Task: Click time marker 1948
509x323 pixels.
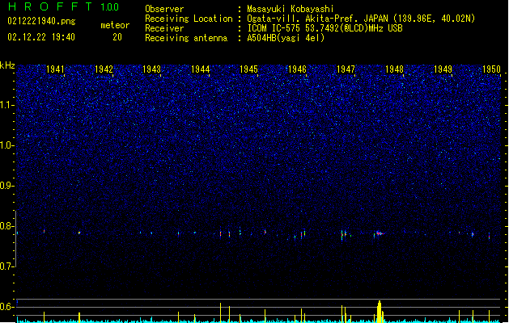Action: pos(394,69)
